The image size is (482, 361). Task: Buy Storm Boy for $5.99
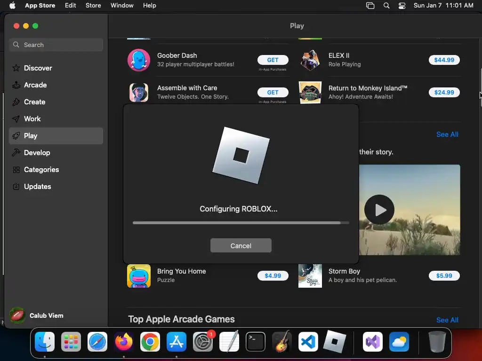[444, 275]
